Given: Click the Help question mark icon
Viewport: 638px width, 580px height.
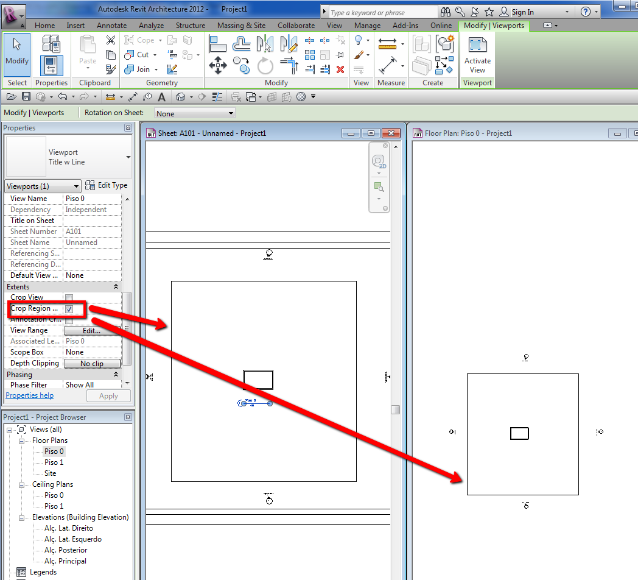Looking at the screenshot, I should click(x=586, y=12).
